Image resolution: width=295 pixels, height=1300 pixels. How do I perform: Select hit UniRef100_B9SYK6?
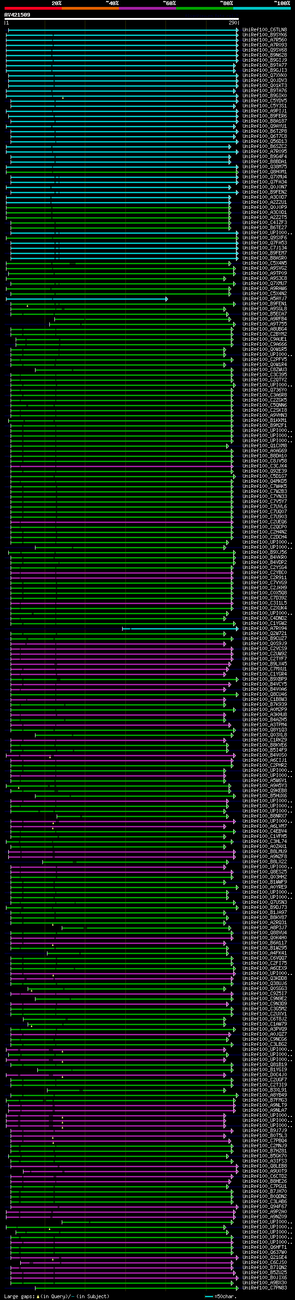264,35
